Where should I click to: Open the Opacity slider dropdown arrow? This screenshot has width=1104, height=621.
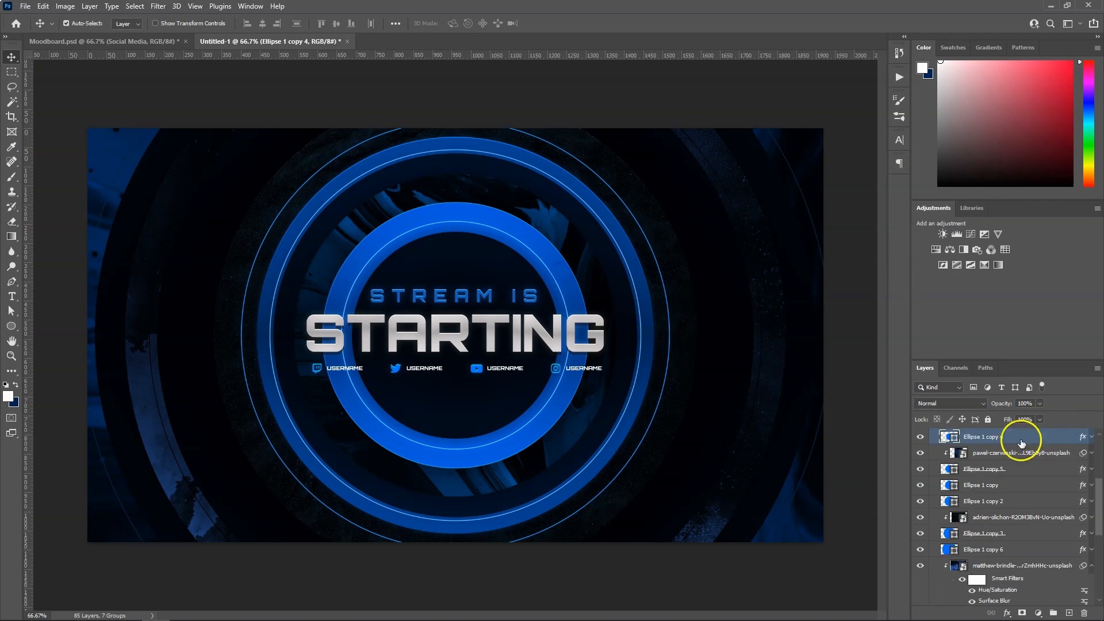(1040, 404)
